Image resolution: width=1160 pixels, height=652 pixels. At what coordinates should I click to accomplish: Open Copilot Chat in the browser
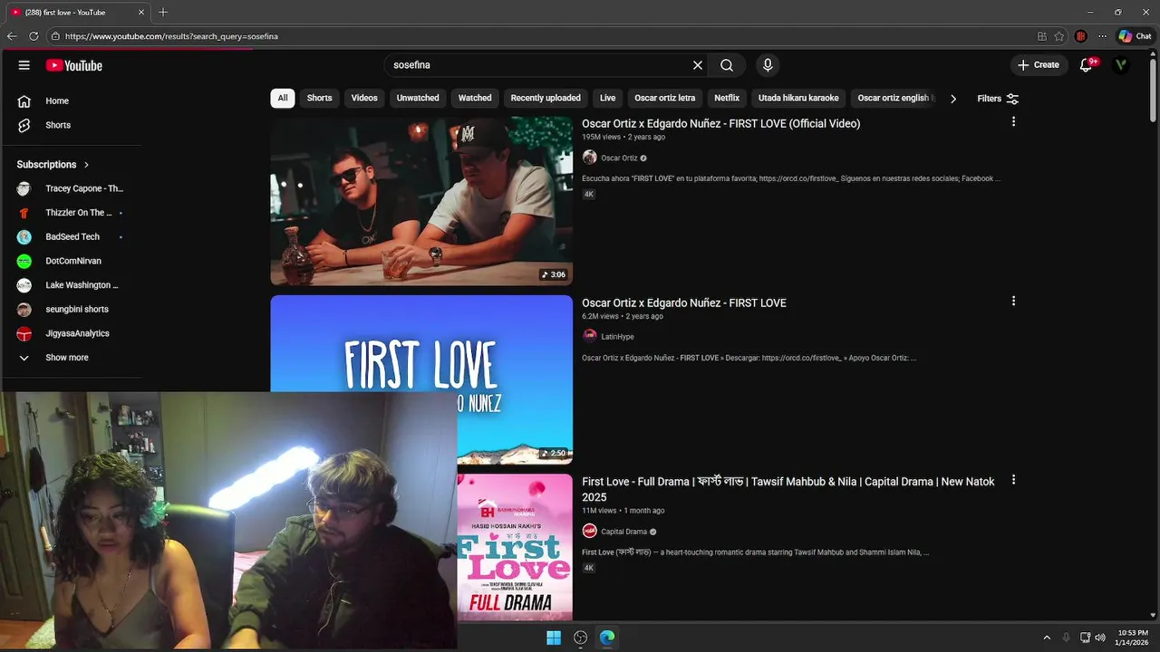1135,36
